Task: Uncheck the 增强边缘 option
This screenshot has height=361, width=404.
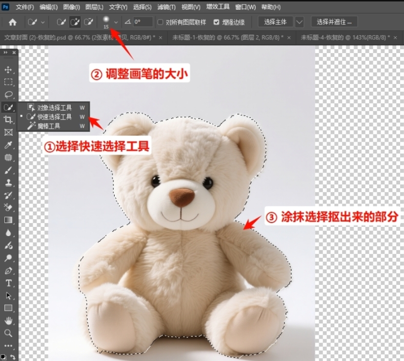Action: 215,21
